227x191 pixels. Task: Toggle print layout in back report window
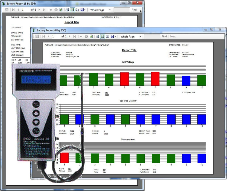tap(72, 10)
